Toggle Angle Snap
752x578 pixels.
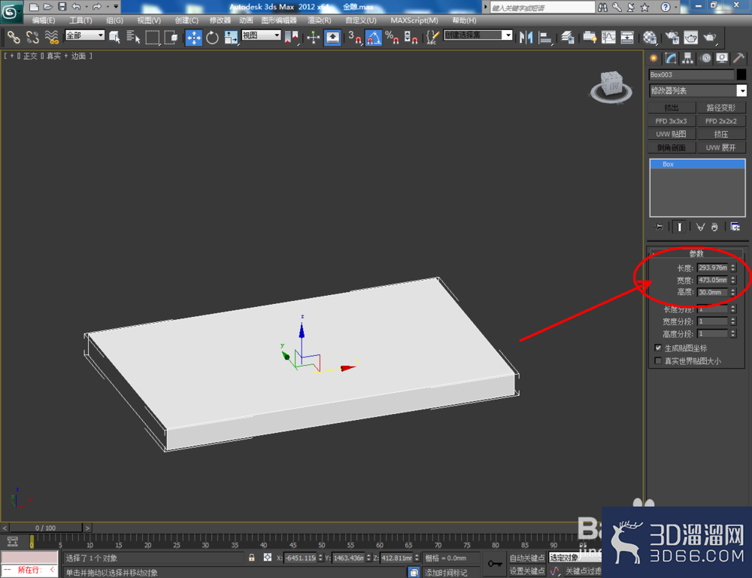click(373, 38)
